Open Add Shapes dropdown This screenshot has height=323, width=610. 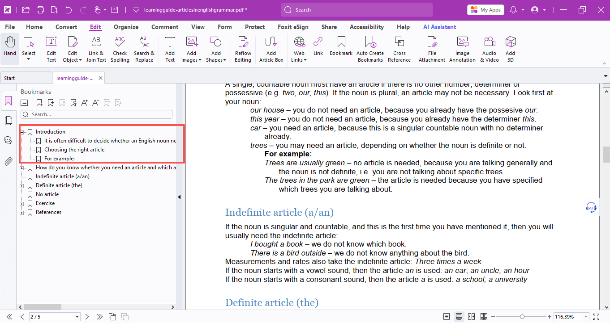[224, 60]
